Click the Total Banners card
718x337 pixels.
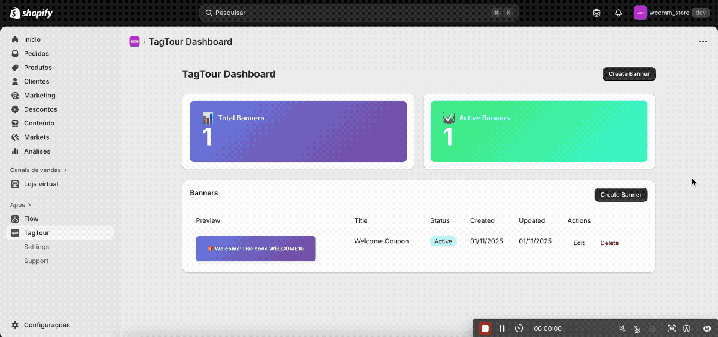point(299,131)
